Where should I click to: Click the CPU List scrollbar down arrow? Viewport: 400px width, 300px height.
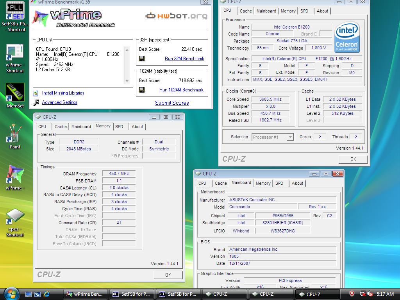coord(127,81)
